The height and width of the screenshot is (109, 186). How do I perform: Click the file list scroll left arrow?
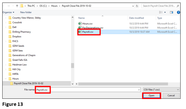click(77, 84)
